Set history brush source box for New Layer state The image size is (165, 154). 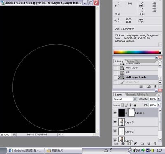(x=116, y=68)
